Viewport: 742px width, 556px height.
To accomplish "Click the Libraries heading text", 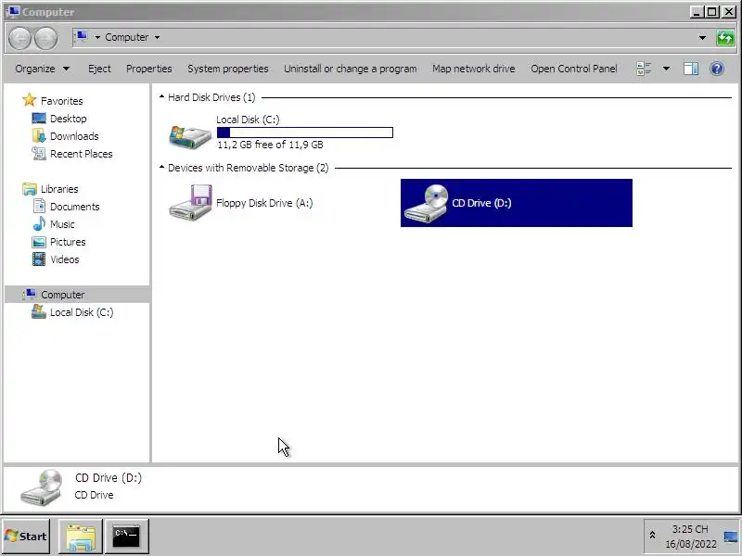I will tap(59, 189).
